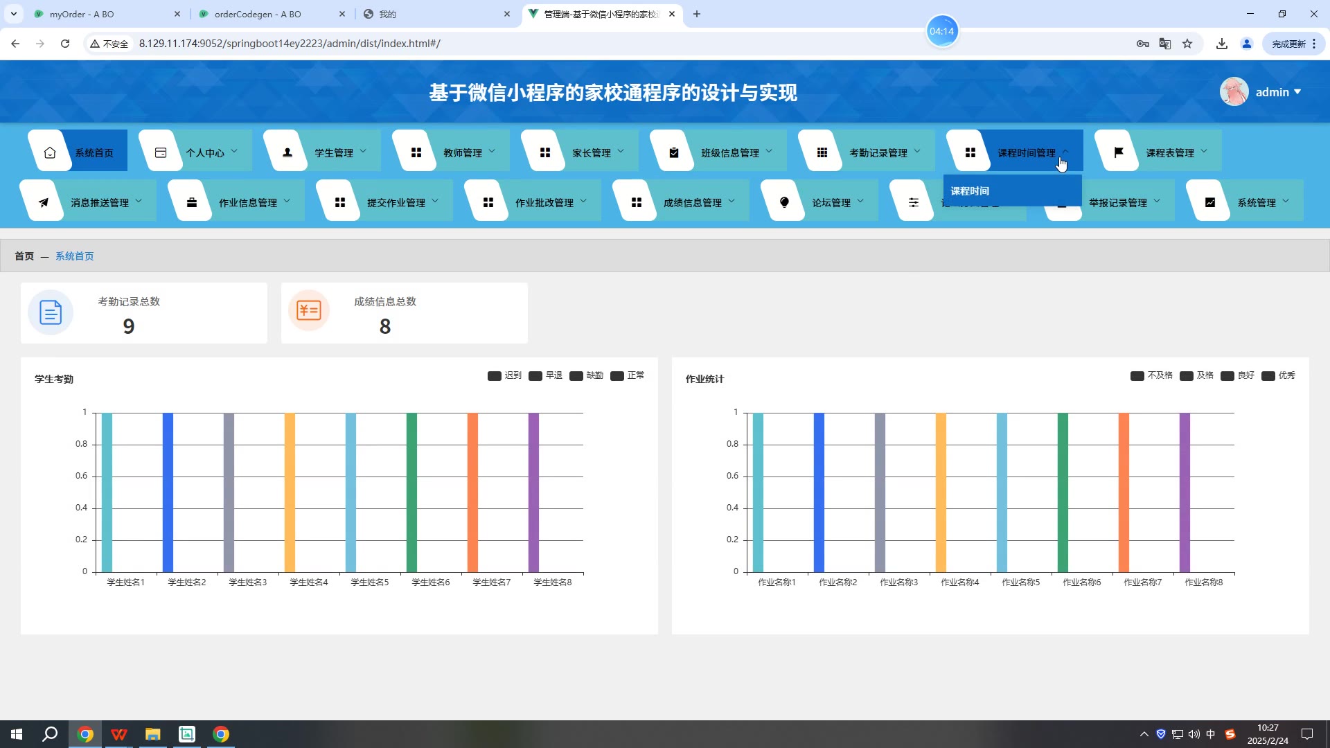Click the browser address bar URL
This screenshot has height=748, width=1330.
pos(290,44)
